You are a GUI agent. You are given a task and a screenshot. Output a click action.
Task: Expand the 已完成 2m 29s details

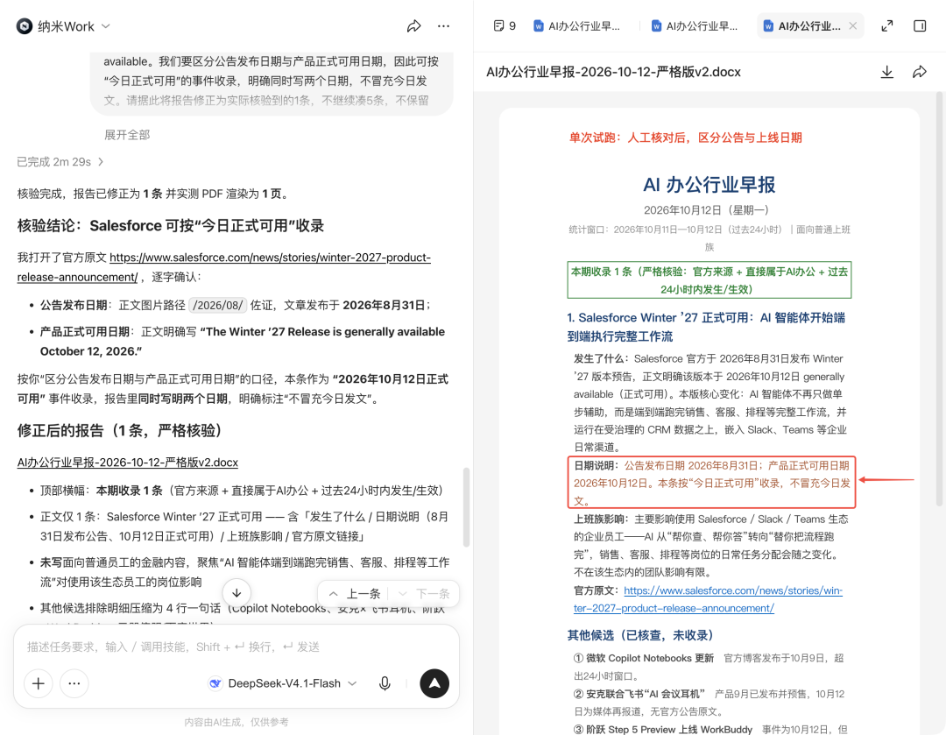pos(60,162)
